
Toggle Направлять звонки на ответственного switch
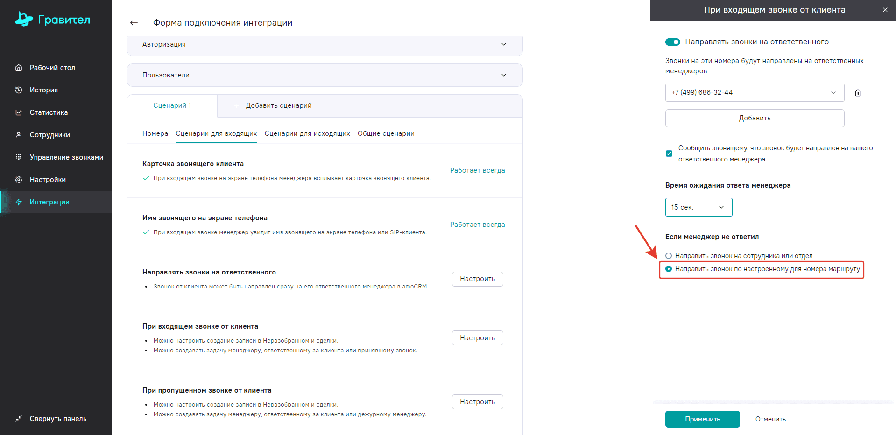pyautogui.click(x=673, y=42)
